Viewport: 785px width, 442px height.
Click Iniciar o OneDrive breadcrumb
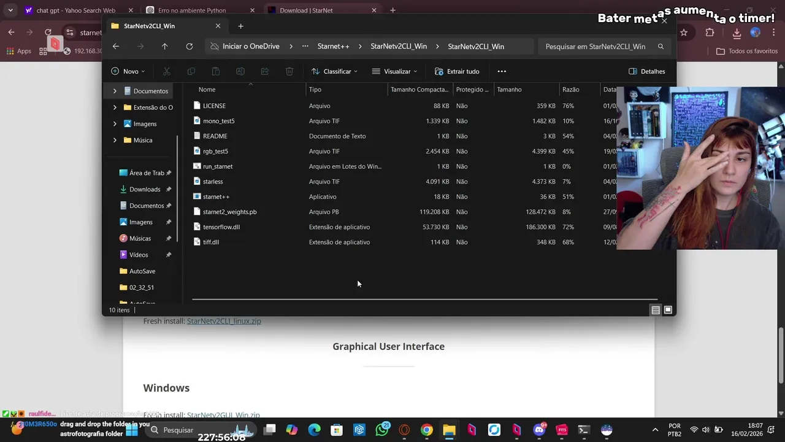click(251, 47)
